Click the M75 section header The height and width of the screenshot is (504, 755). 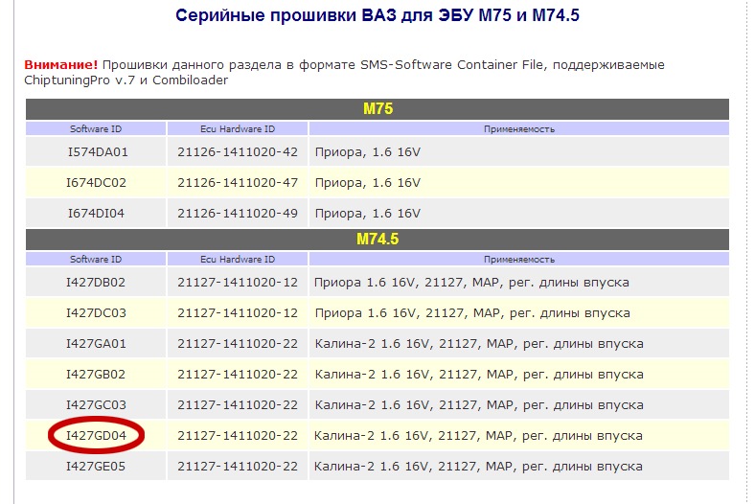(x=377, y=109)
